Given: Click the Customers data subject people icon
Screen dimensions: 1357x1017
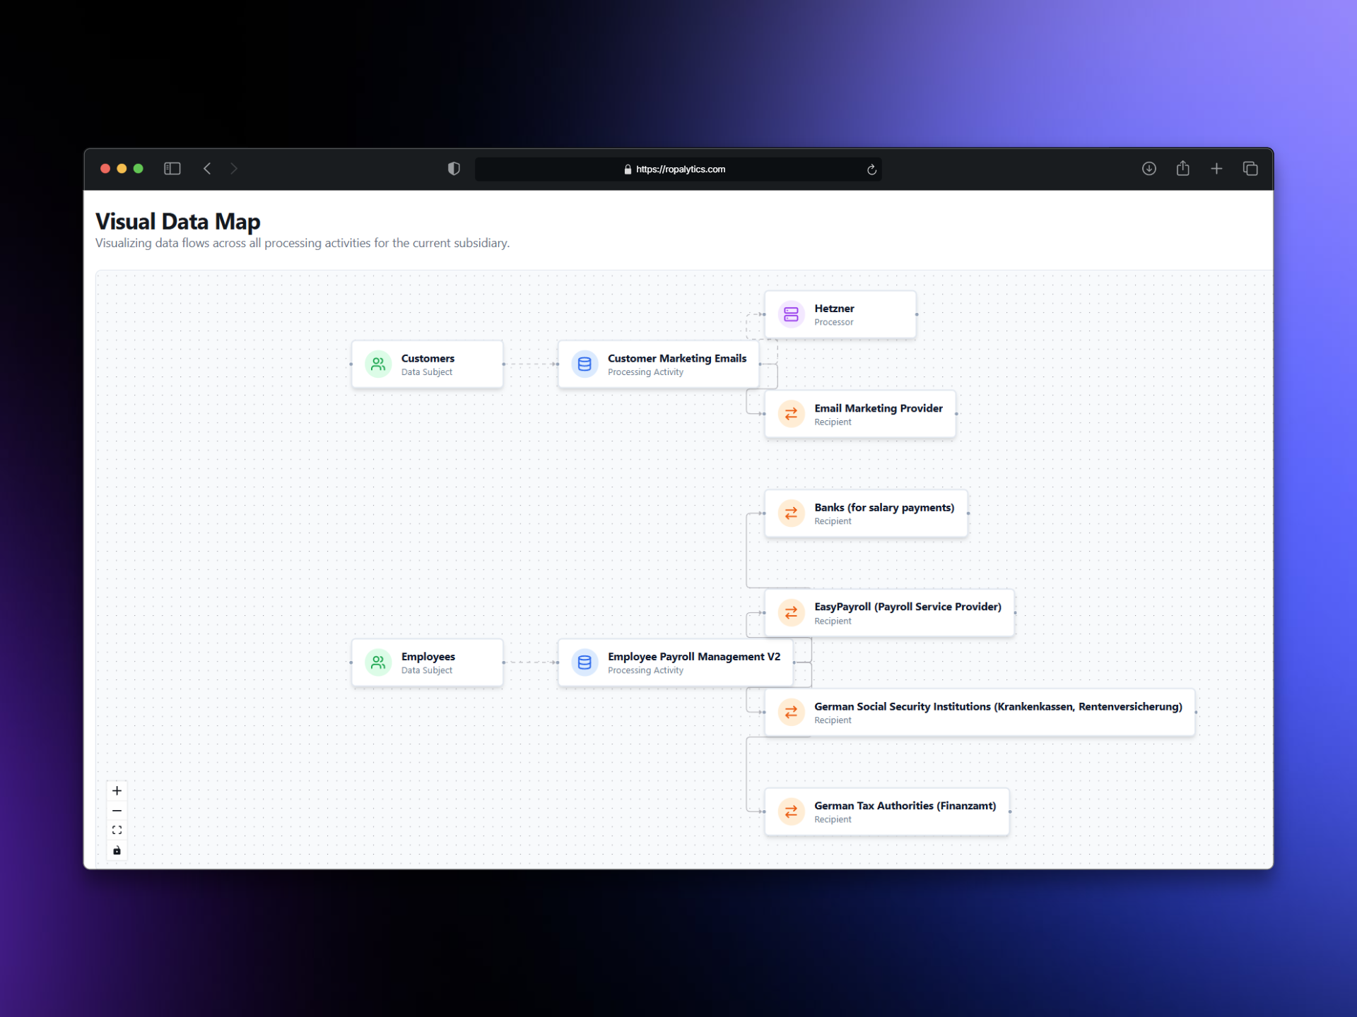Looking at the screenshot, I should point(378,364).
